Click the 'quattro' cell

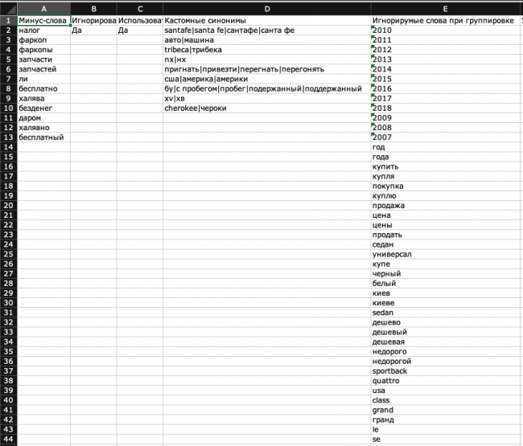click(444, 380)
